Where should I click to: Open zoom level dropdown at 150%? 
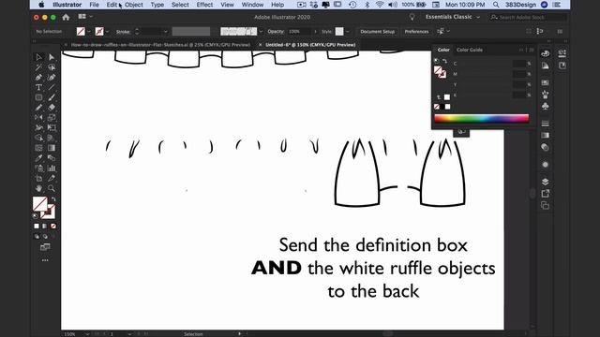[87, 334]
